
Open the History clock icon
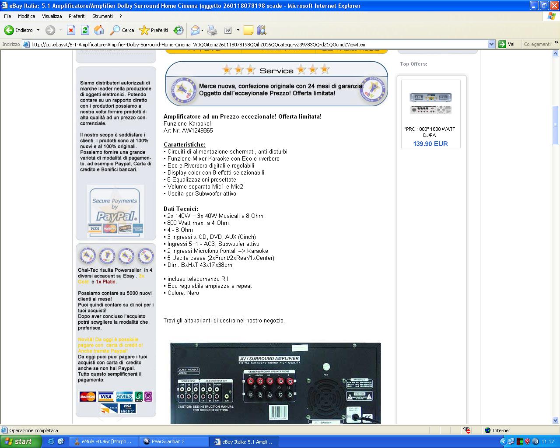coord(178,30)
